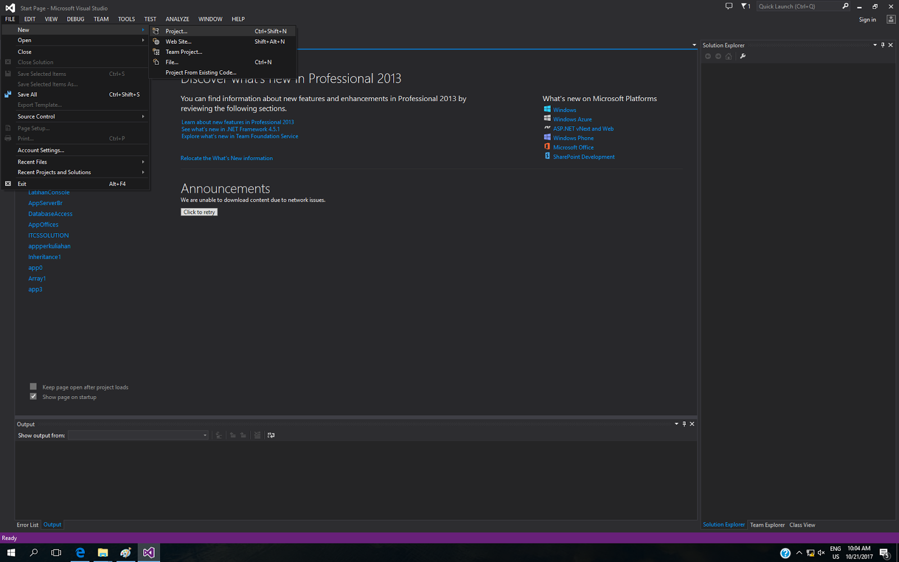Toggle Word Wrap in Output toolbar
The image size is (899, 562).
pos(271,435)
